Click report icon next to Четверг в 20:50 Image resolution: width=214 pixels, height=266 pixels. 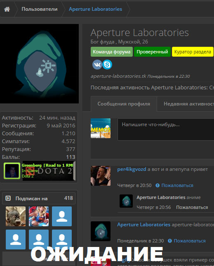(x=158, y=185)
